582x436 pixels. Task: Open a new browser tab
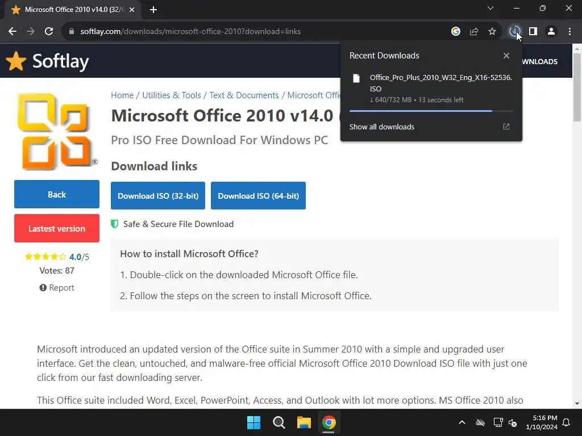(153, 10)
